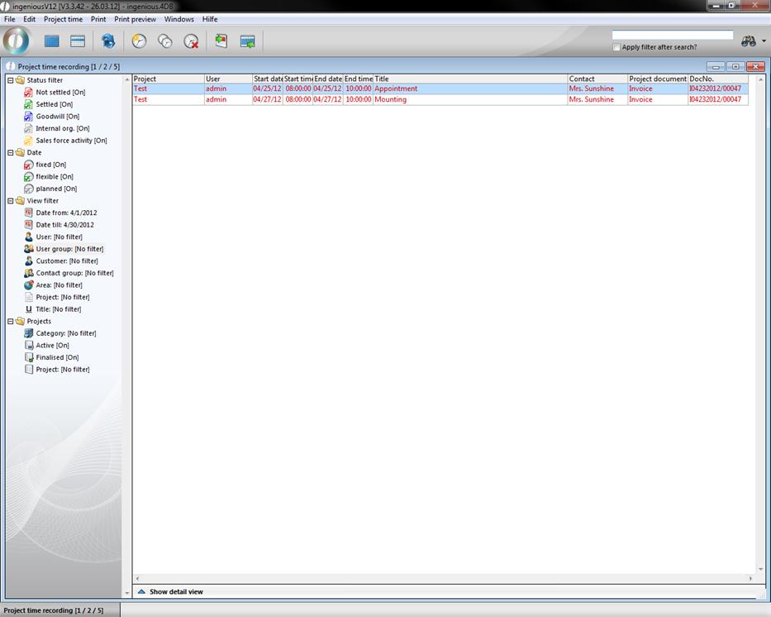Click the double clock toolbar icon

[165, 41]
